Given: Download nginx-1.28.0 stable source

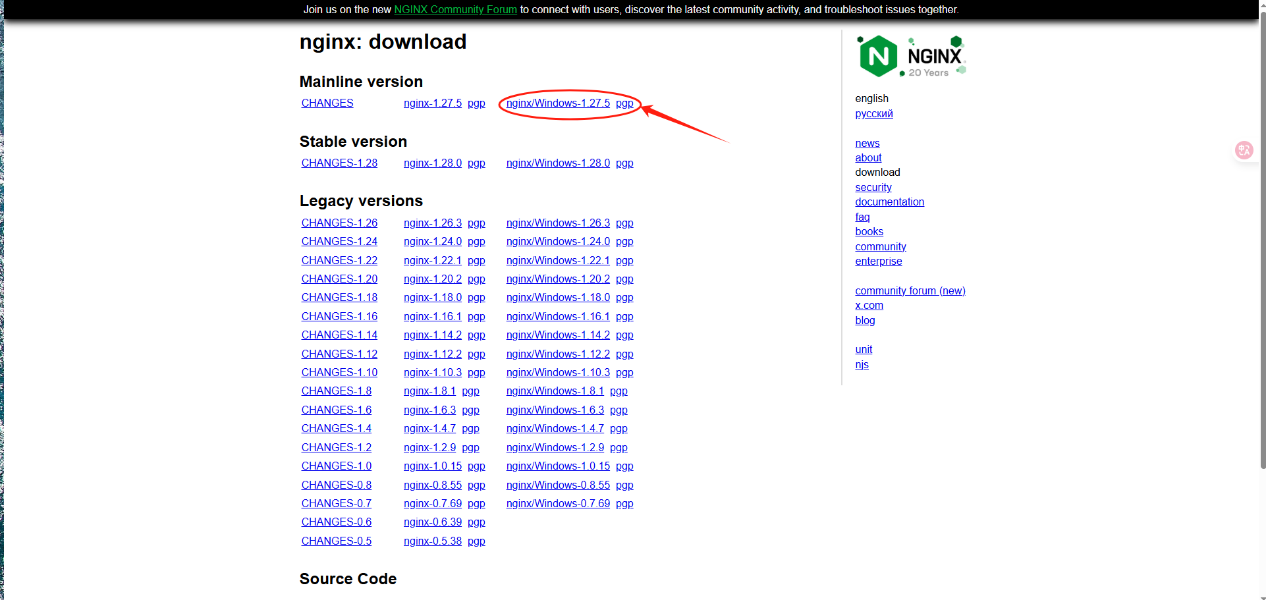Looking at the screenshot, I should point(433,163).
